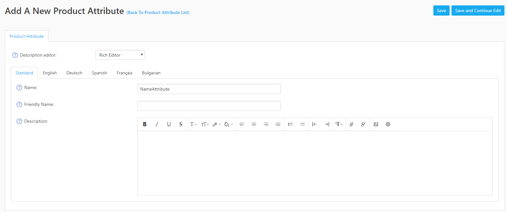This screenshot has width=507, height=212.
Task: Apply strikethrough formatting
Action: 181,124
